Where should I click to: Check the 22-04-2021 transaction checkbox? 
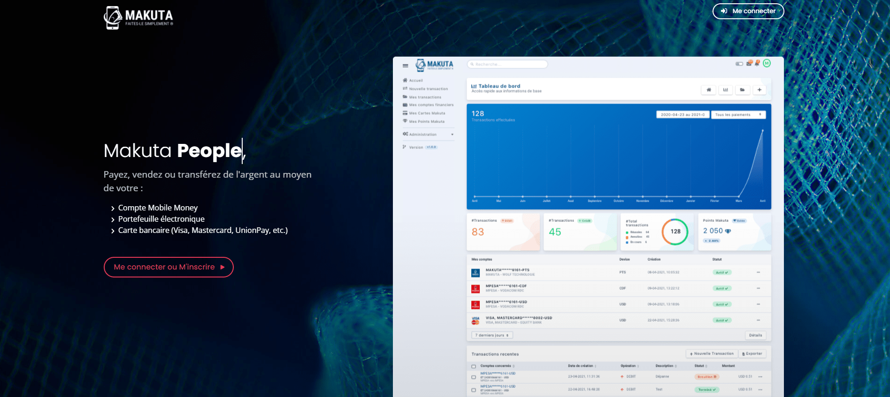474,390
